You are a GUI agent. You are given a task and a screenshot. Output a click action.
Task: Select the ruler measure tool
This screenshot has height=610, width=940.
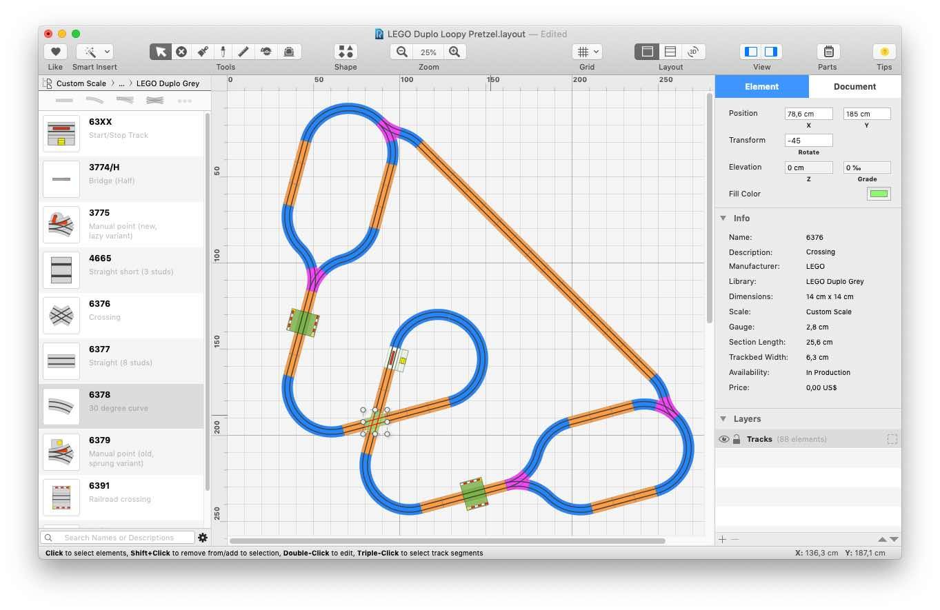[x=243, y=52]
